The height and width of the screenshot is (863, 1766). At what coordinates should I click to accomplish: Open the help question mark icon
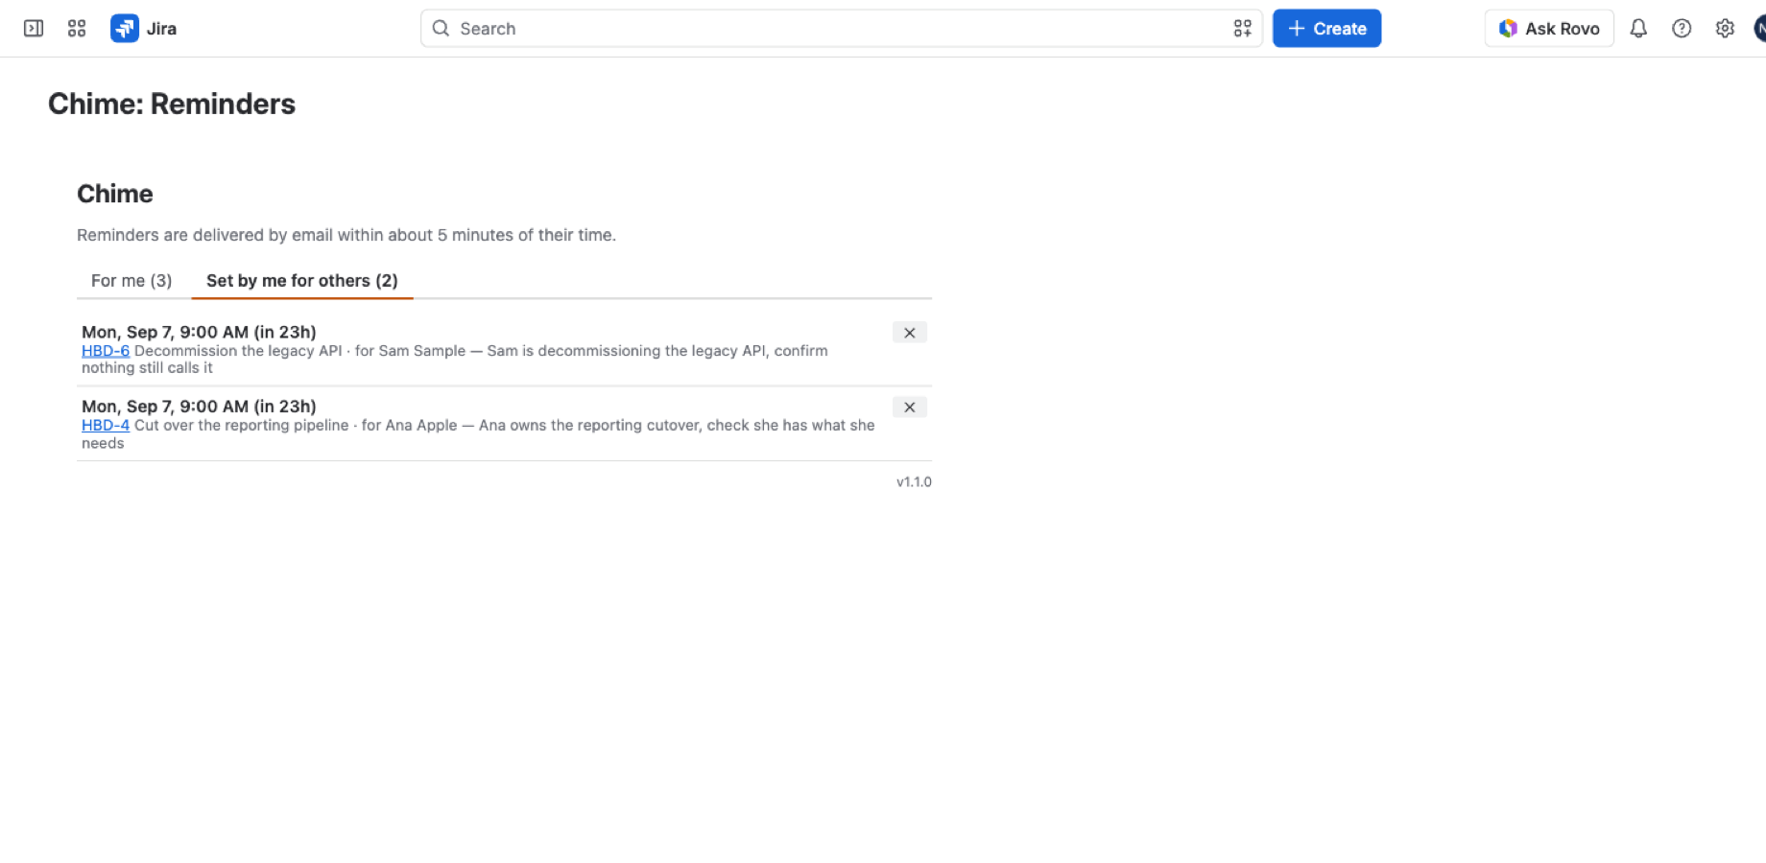tap(1682, 29)
